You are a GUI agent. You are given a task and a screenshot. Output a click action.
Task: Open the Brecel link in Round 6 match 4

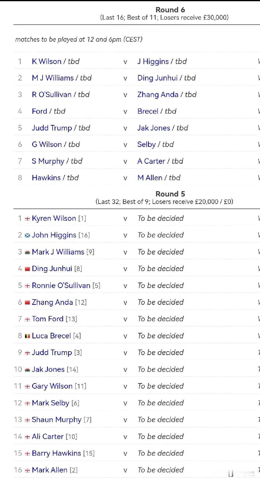pyautogui.click(x=148, y=111)
